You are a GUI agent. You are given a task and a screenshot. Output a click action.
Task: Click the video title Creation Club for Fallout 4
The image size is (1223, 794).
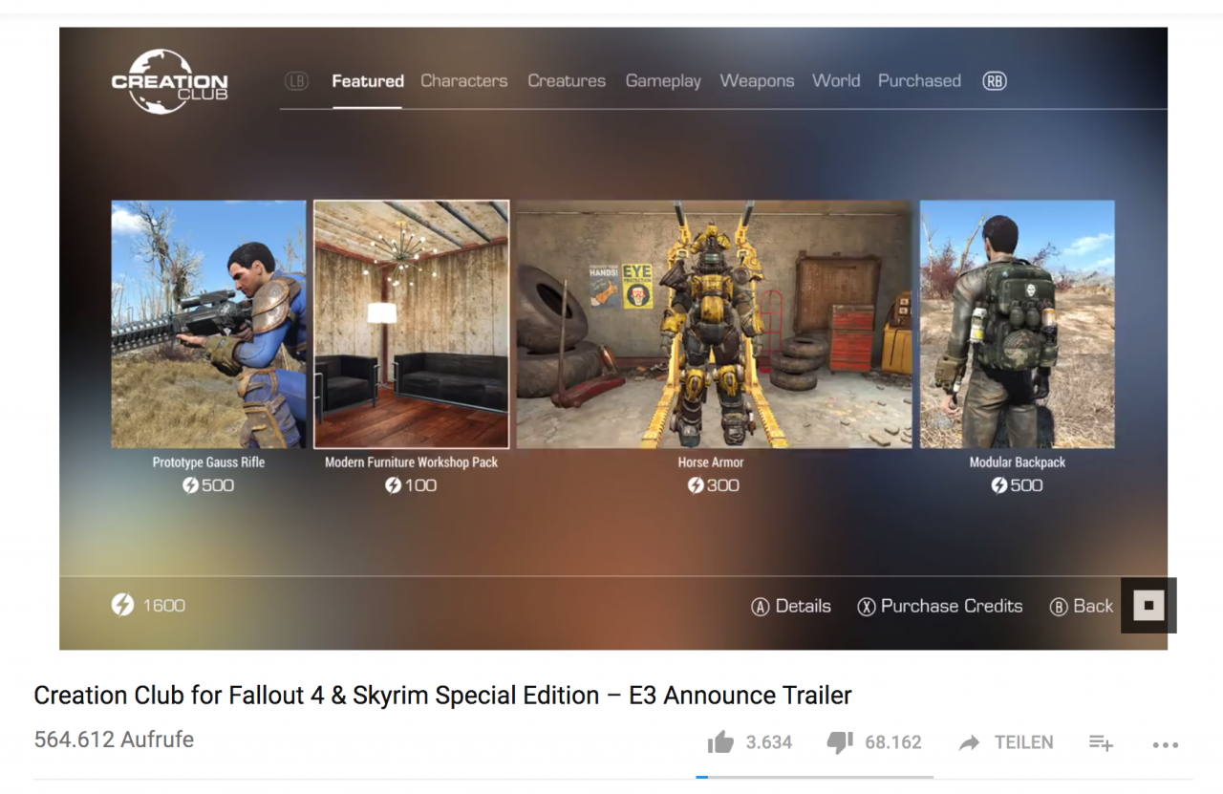pos(442,695)
